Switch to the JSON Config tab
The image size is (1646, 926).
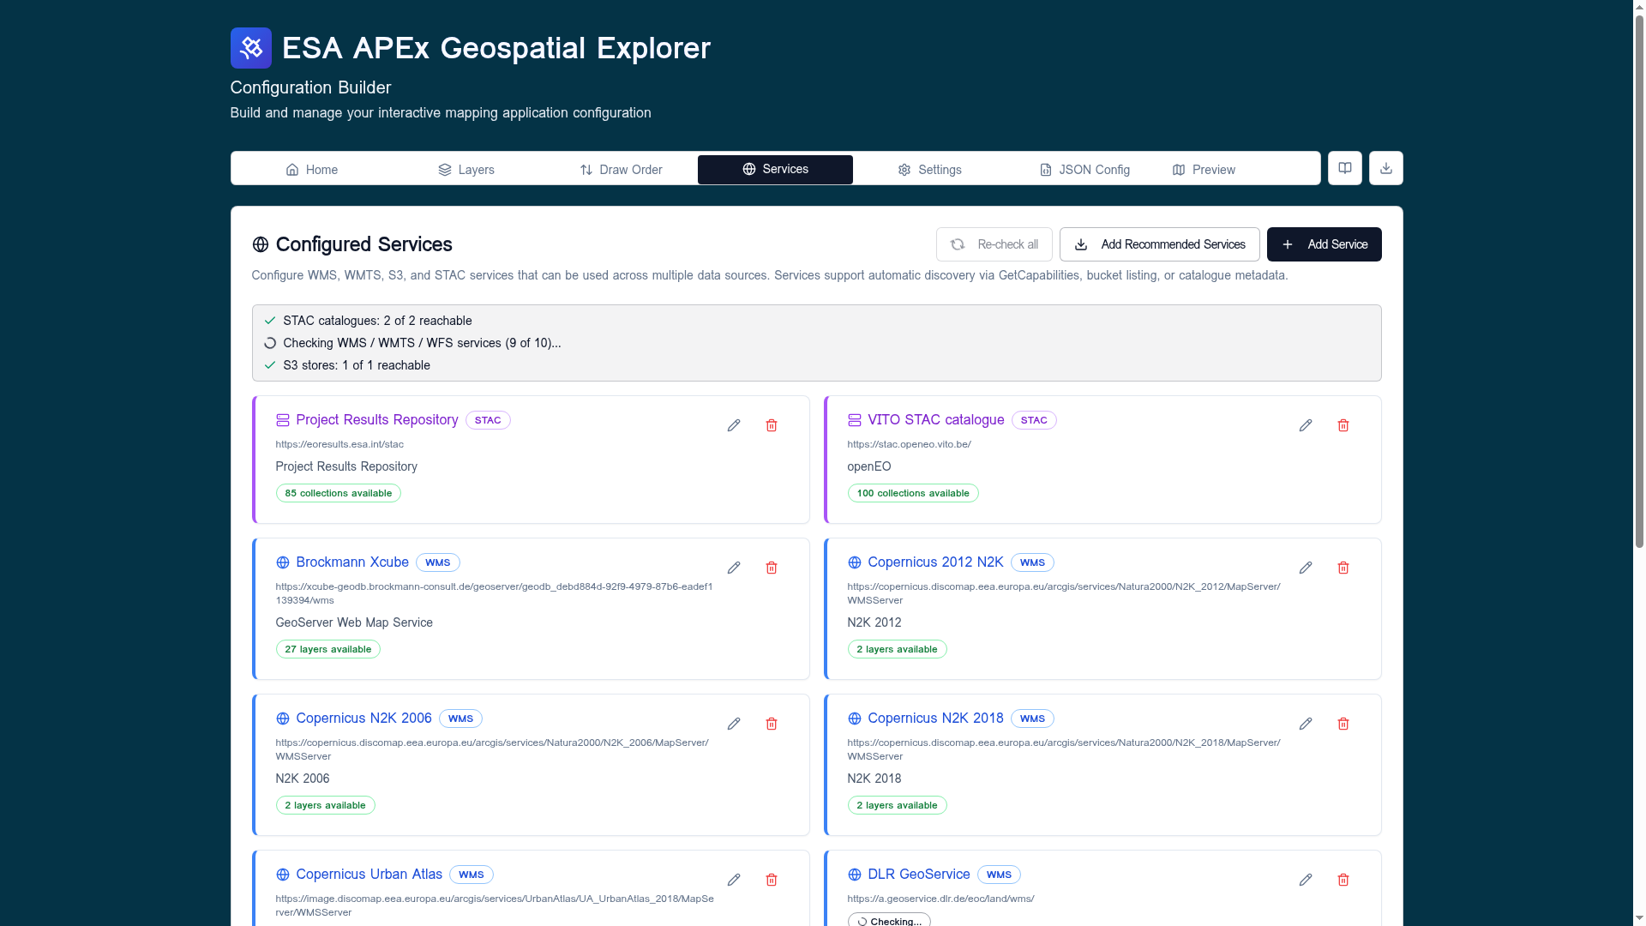tap(1084, 170)
